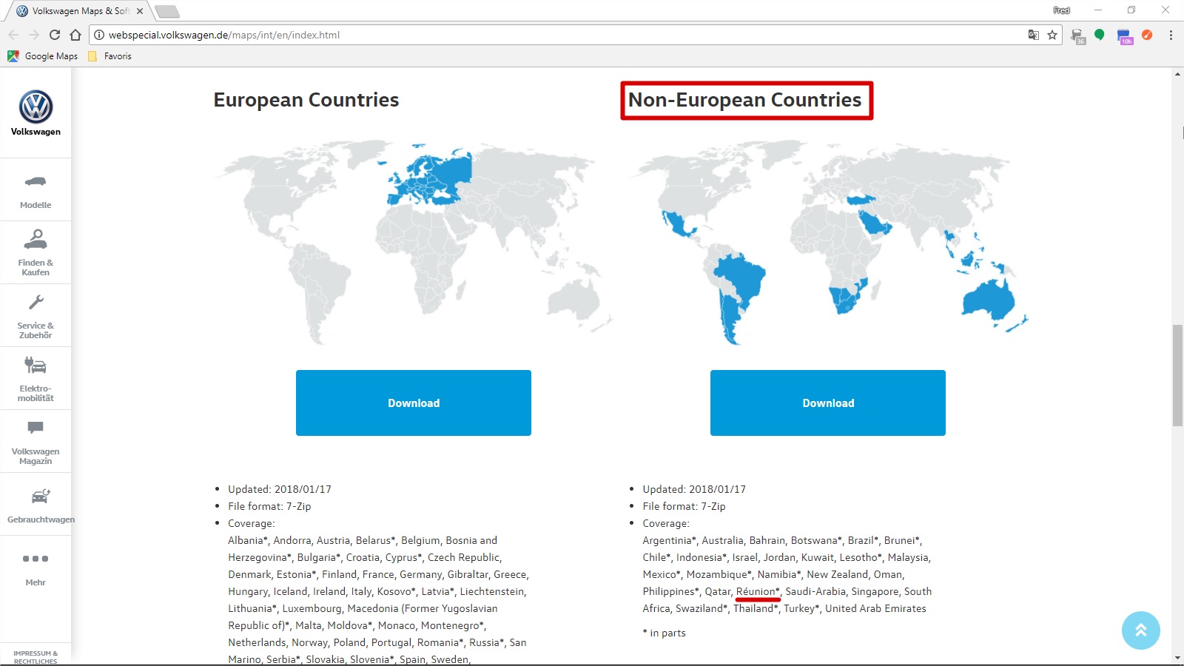Screen dimensions: 1184x666
Task: Open a new browser tab
Action: pos(167,11)
